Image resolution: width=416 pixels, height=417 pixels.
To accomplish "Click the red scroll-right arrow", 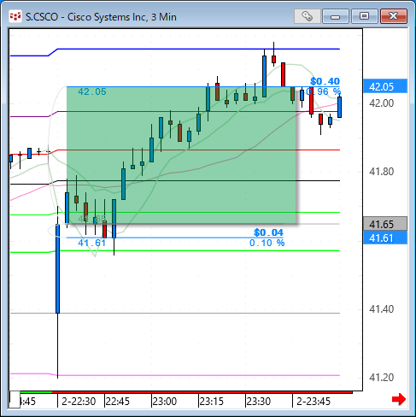I will pyautogui.click(x=399, y=399).
